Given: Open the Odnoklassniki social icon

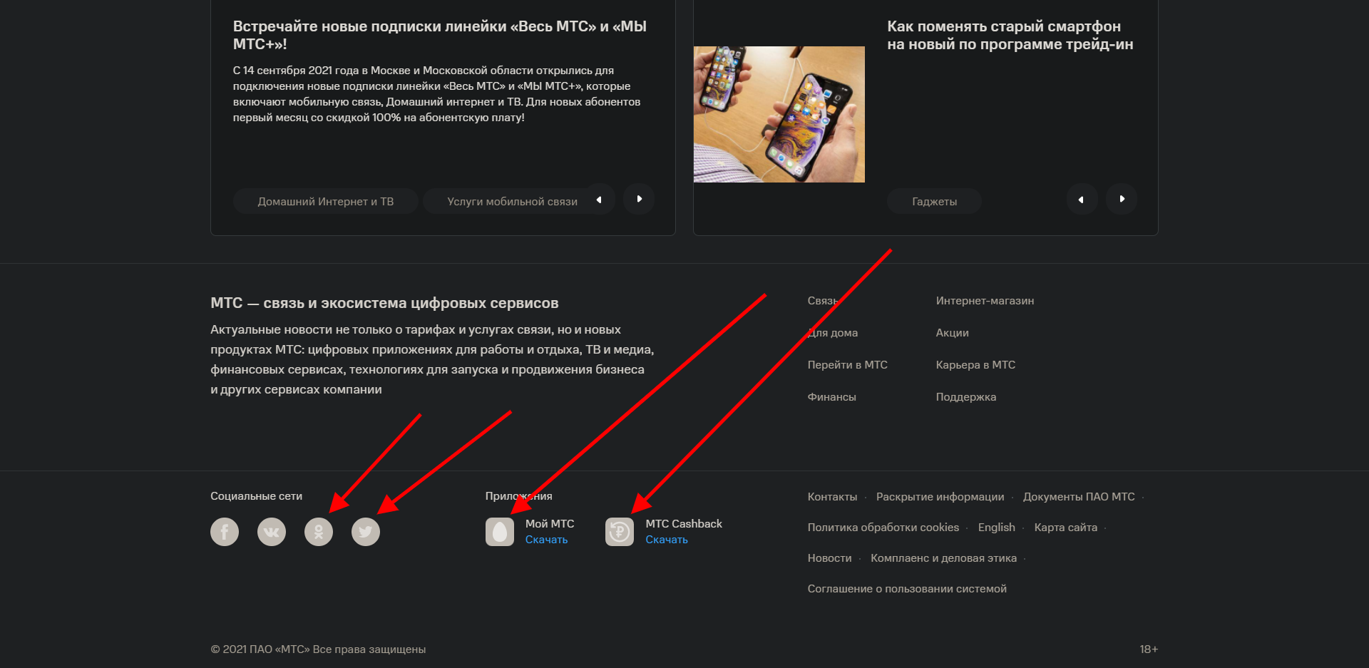Looking at the screenshot, I should click(x=319, y=531).
